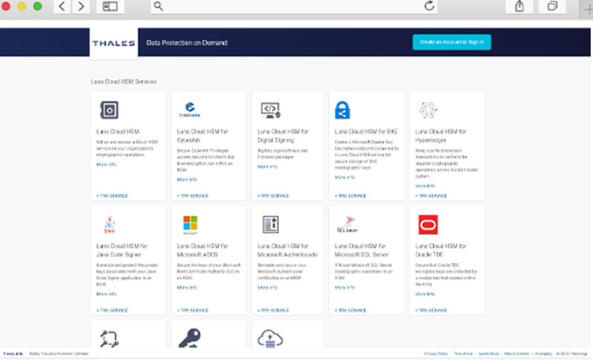The width and height of the screenshot is (593, 363).
Task: Click the Digital Signing code monitor icon
Action: point(270,110)
